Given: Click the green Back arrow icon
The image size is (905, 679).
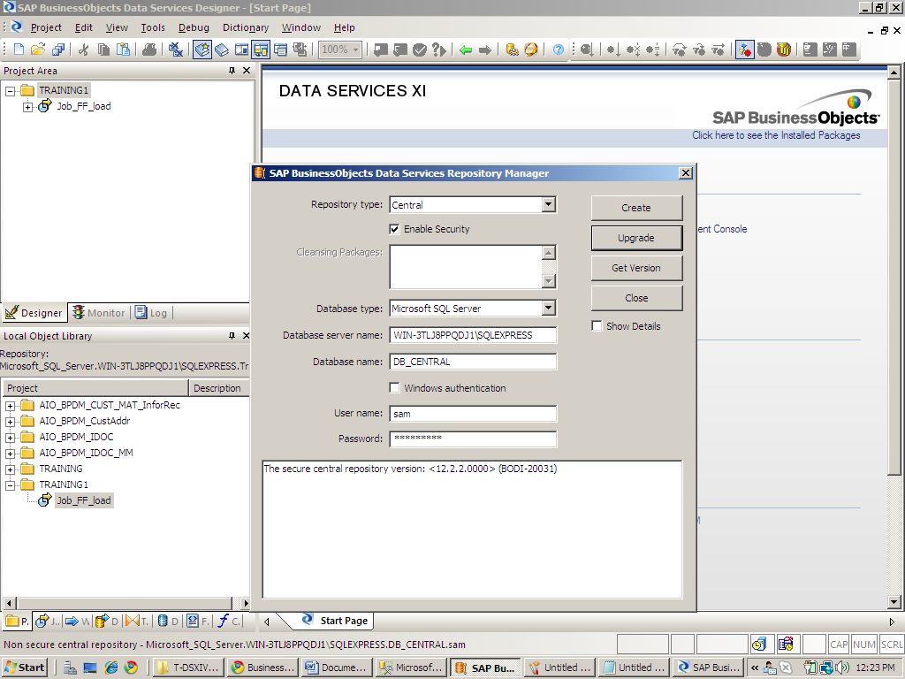Looking at the screenshot, I should [x=466, y=50].
